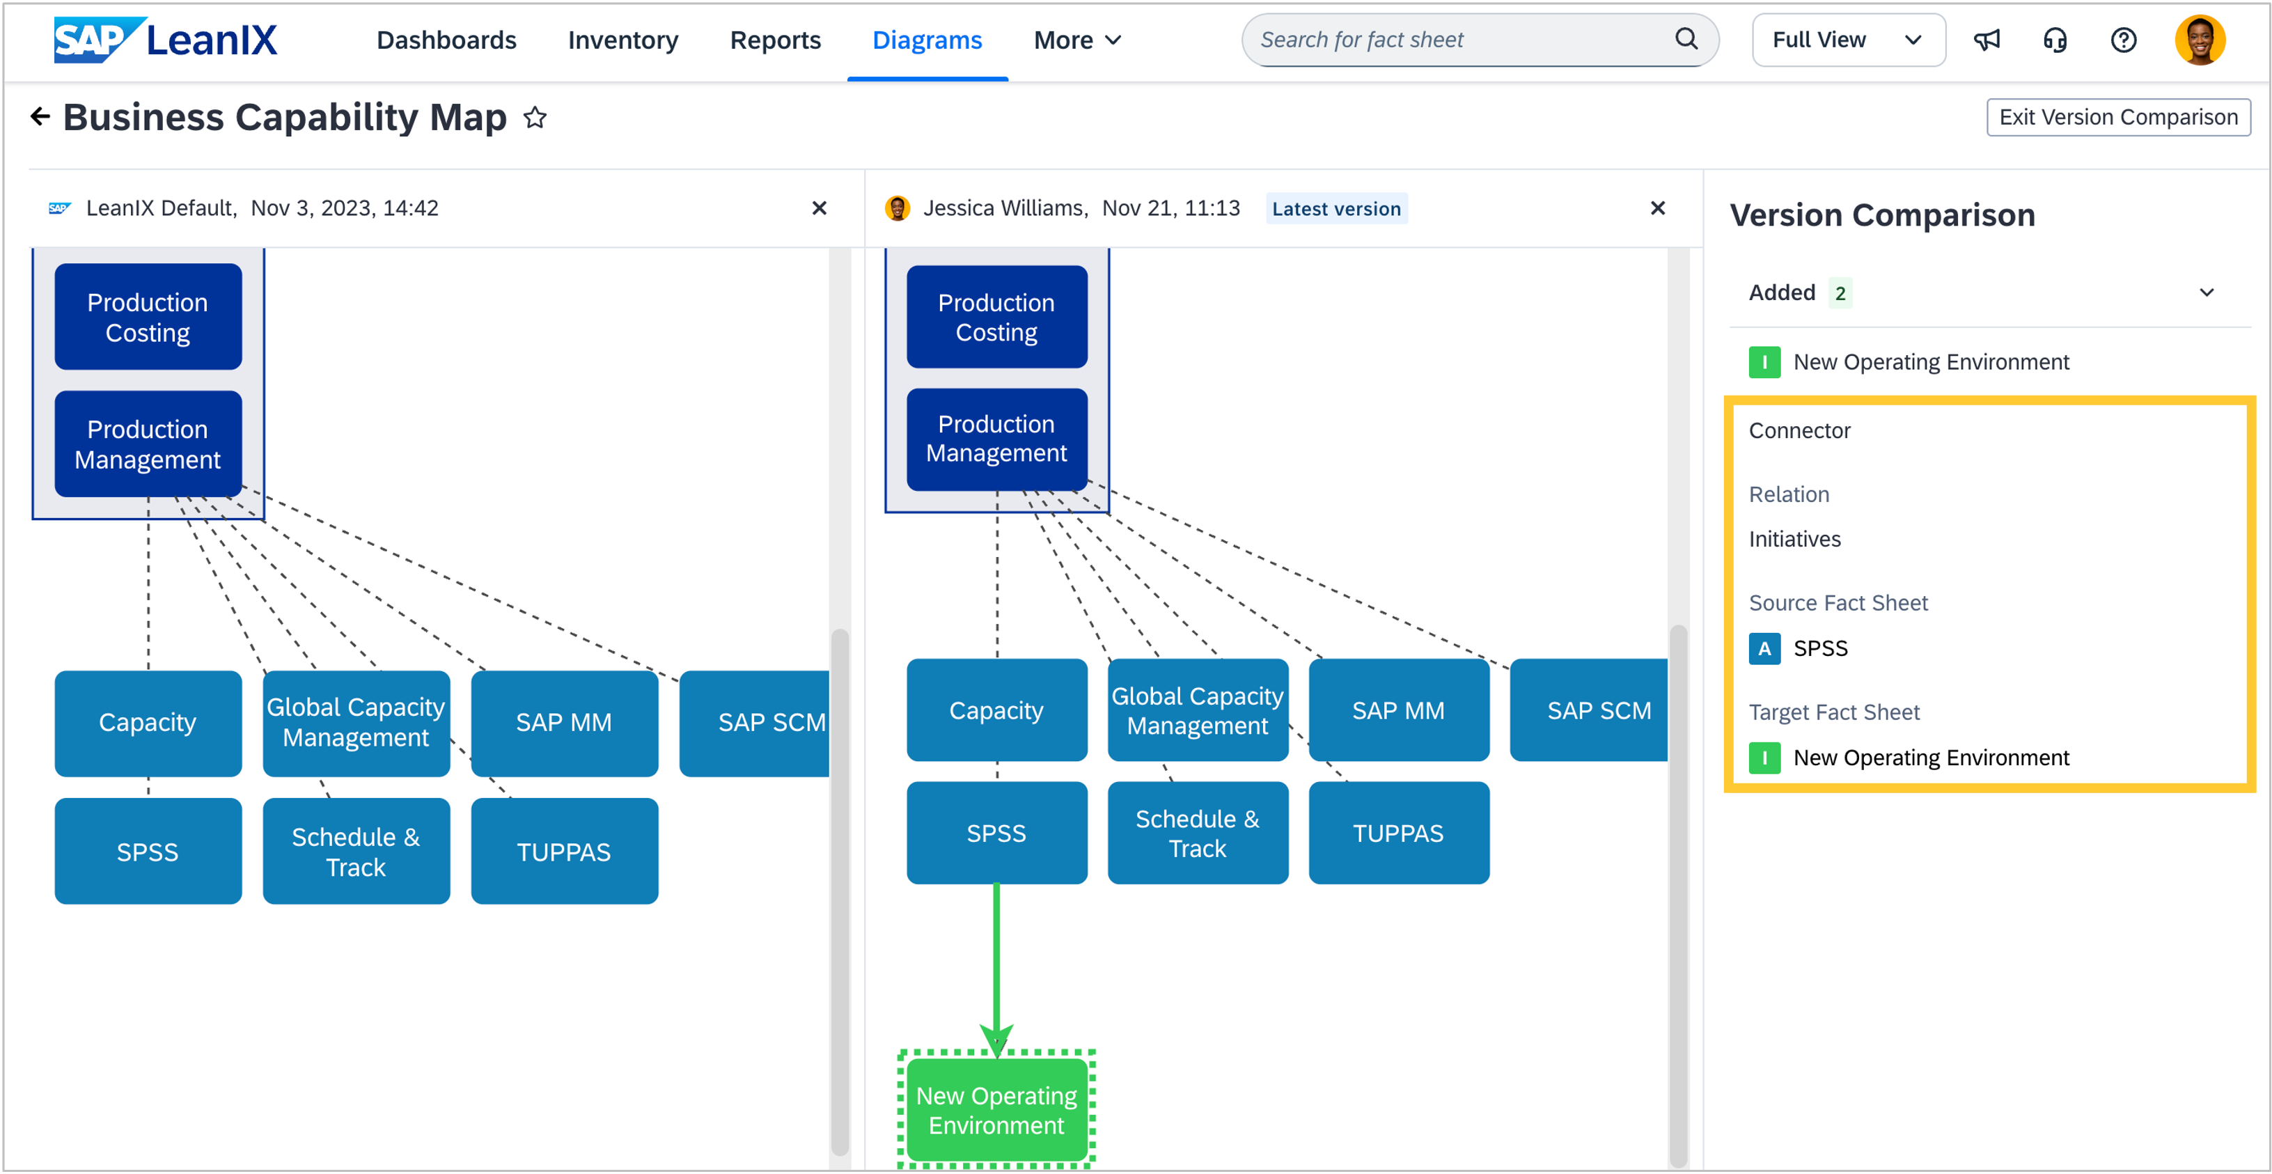The height and width of the screenshot is (1174, 2272).
Task: Click the SAP LeanIX logo
Action: (x=165, y=40)
